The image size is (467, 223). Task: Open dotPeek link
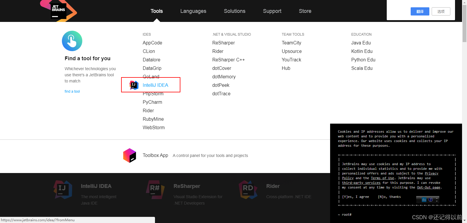221,85
